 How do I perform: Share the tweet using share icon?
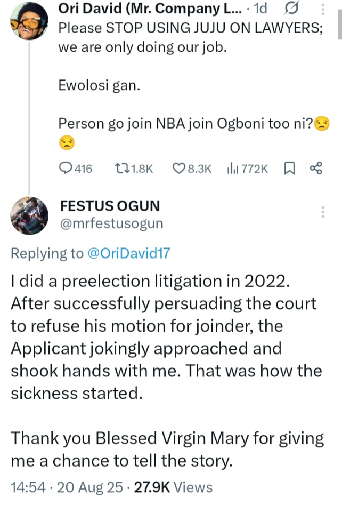pos(316,169)
